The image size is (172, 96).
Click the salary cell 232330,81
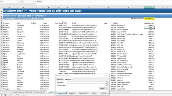[x=149, y=34]
